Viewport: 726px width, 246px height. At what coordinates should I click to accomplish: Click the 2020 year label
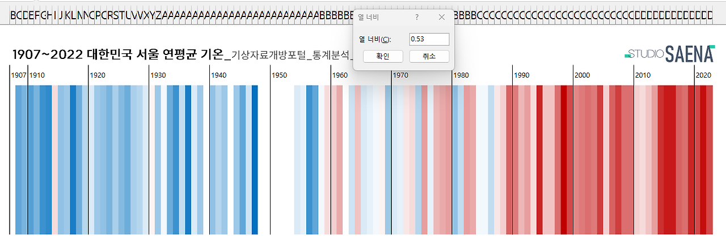(x=703, y=75)
